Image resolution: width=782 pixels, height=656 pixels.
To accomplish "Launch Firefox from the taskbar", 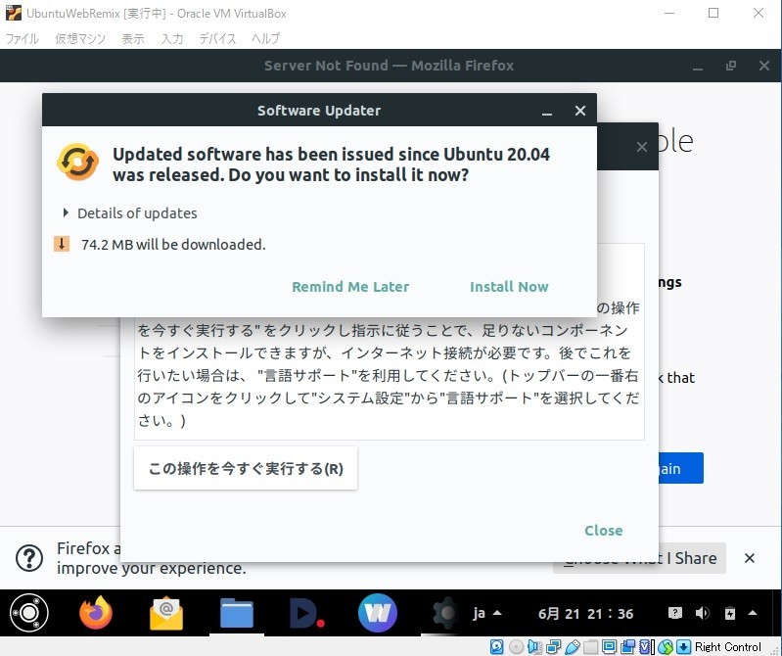I will 96,613.
